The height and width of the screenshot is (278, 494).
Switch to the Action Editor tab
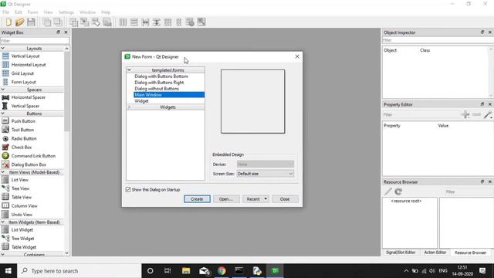[x=435, y=253]
